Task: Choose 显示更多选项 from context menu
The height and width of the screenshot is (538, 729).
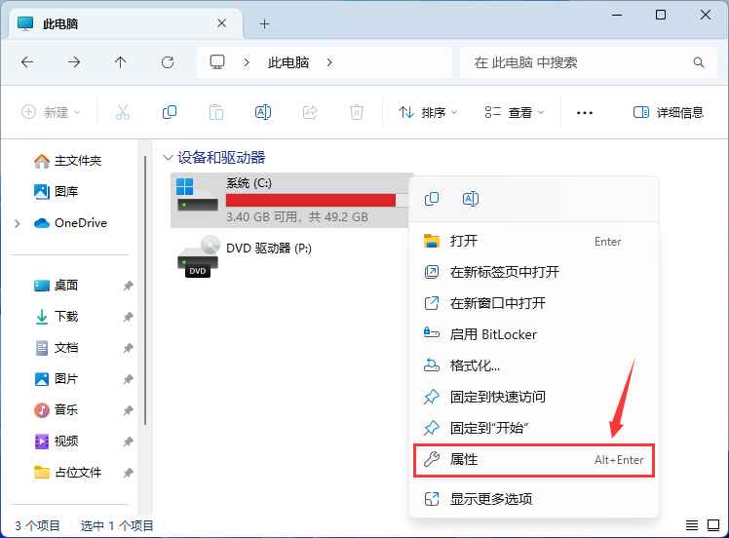Action: (534, 499)
